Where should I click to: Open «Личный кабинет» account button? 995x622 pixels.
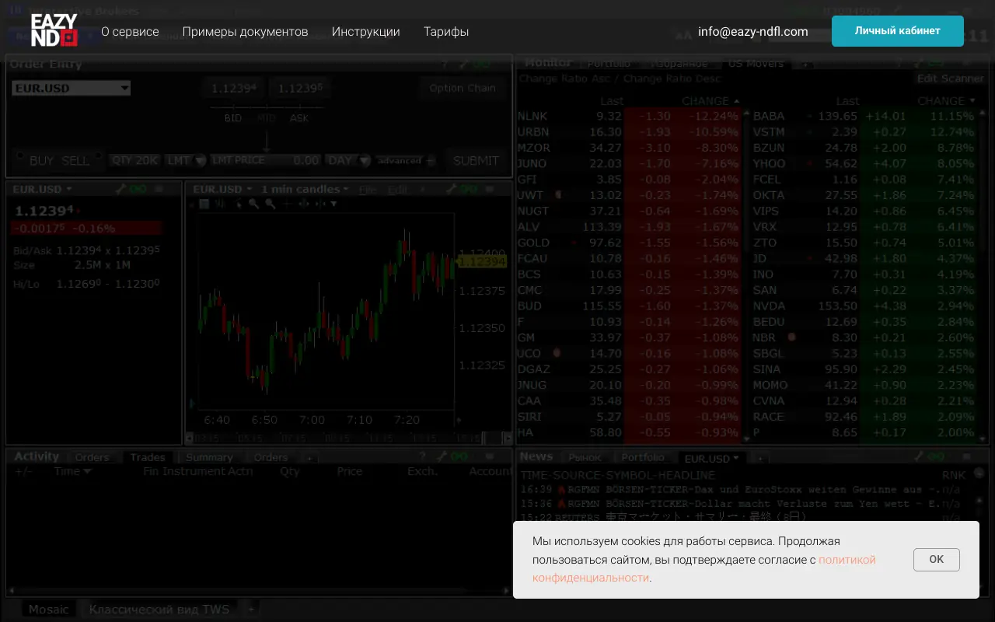(x=898, y=31)
